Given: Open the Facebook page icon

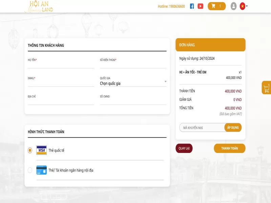Looking at the screenshot, I should click(x=192, y=6).
